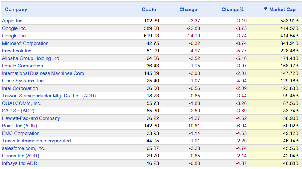Select the Hewlett-Packard Company link
The height and width of the screenshot is (169, 302).
(31, 118)
